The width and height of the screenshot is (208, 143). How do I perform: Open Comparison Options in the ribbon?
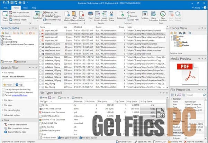[x=20, y=16]
